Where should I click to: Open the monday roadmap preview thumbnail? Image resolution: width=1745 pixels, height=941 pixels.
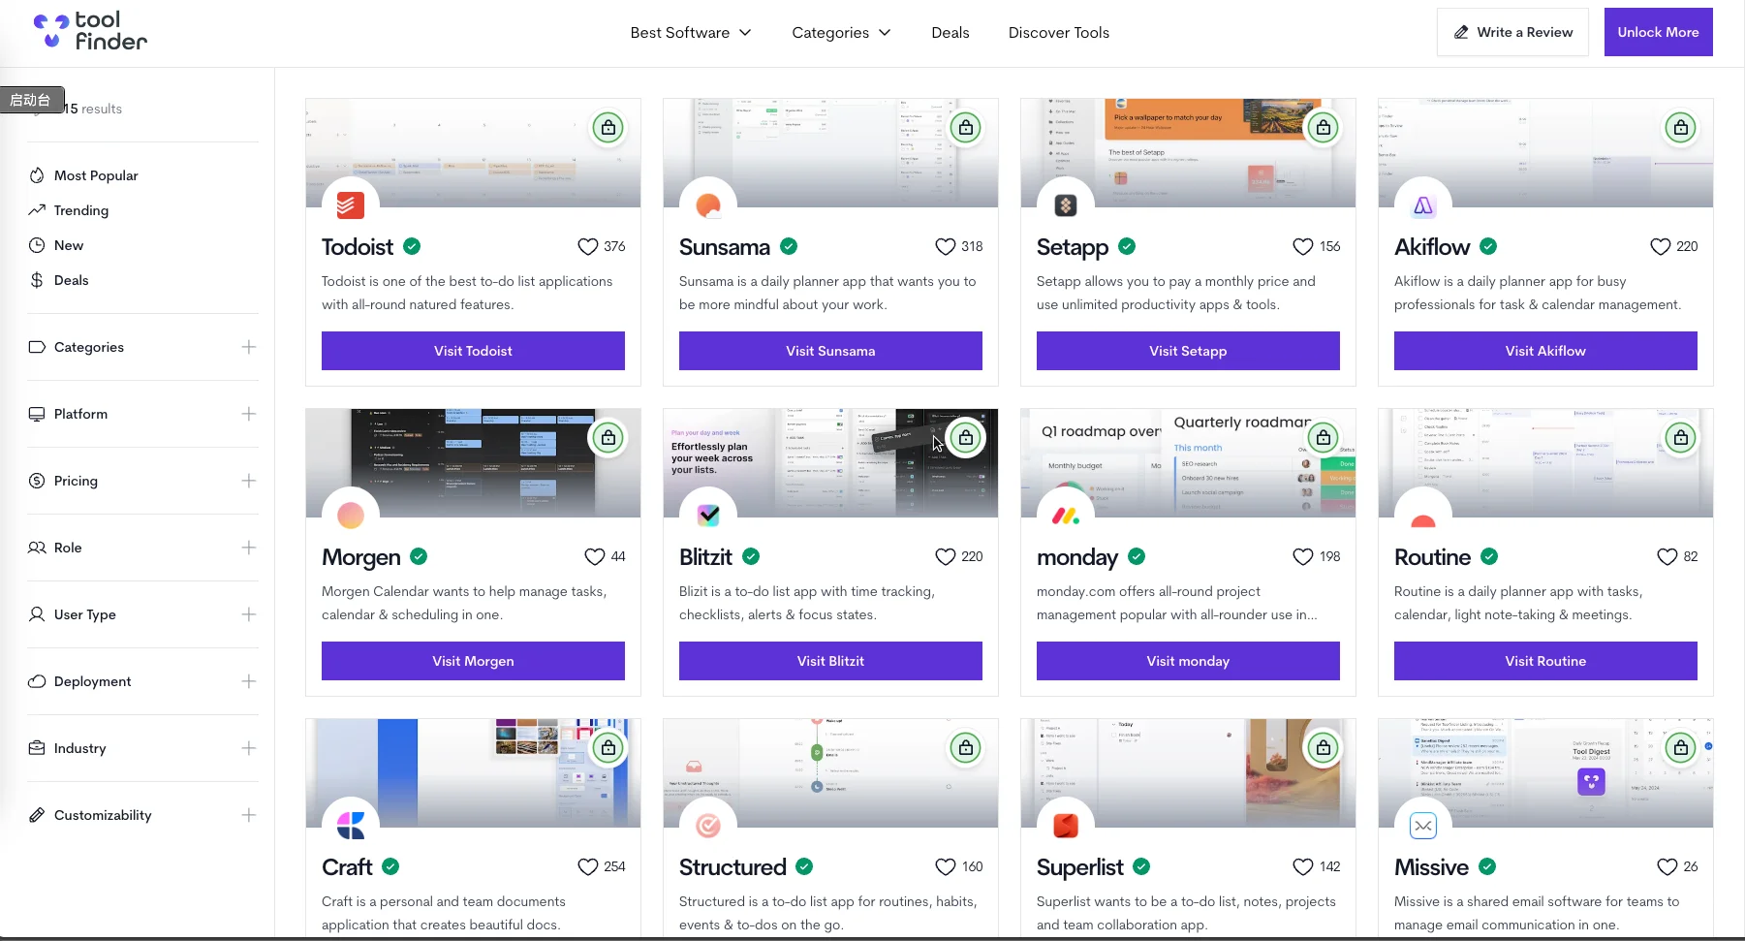coord(1188,463)
